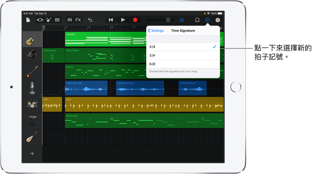The width and height of the screenshot is (313, 174).
Task: Start recording with the Record button
Action: [135, 20]
